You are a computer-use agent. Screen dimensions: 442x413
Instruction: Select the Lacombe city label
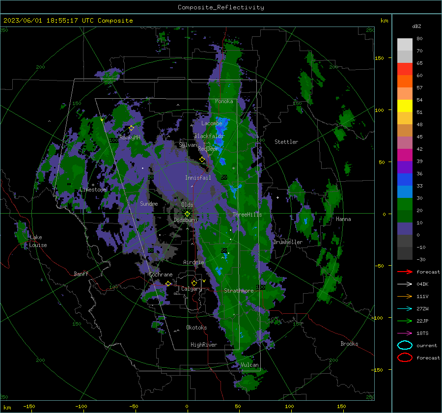212,123
